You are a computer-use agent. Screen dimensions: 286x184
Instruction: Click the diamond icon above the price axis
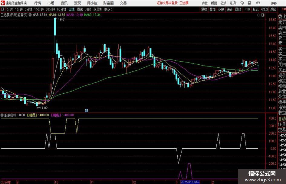[258, 15]
